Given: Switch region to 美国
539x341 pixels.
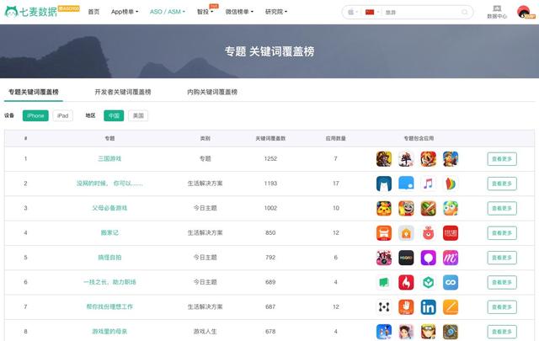Looking at the screenshot, I should tap(138, 115).
